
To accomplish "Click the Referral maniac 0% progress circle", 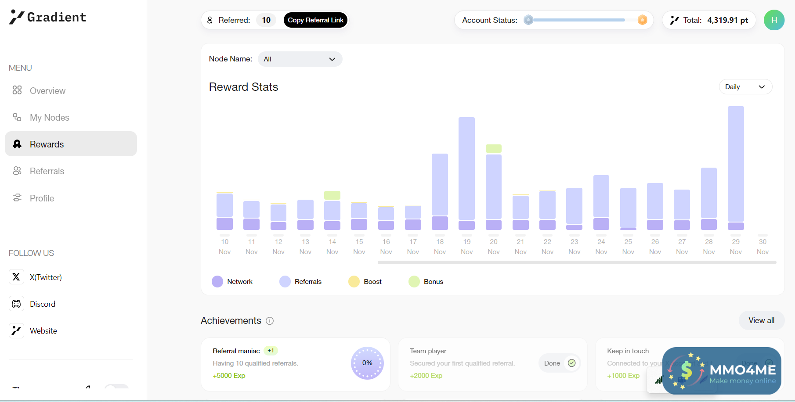I will pyautogui.click(x=367, y=363).
